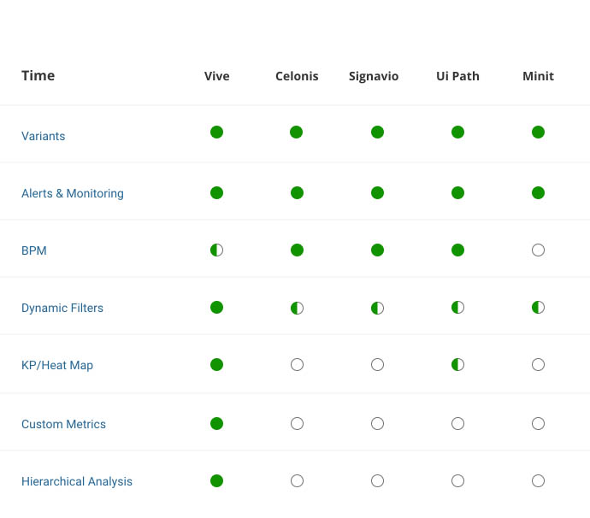
Task: Click Vive's green dot in Hierarchical Analysis row
Action: tap(216, 480)
